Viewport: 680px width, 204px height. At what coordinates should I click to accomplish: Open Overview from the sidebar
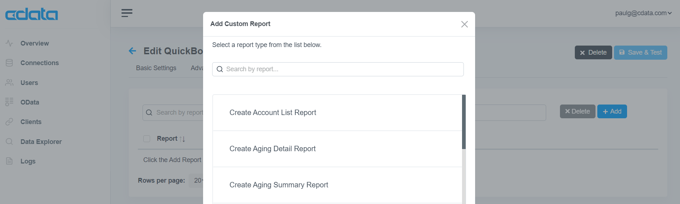pos(34,43)
